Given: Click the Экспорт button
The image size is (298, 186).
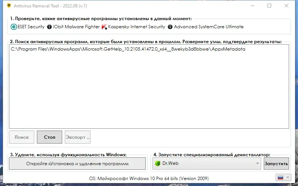Looking at the screenshot, I should pyautogui.click(x=77, y=137).
